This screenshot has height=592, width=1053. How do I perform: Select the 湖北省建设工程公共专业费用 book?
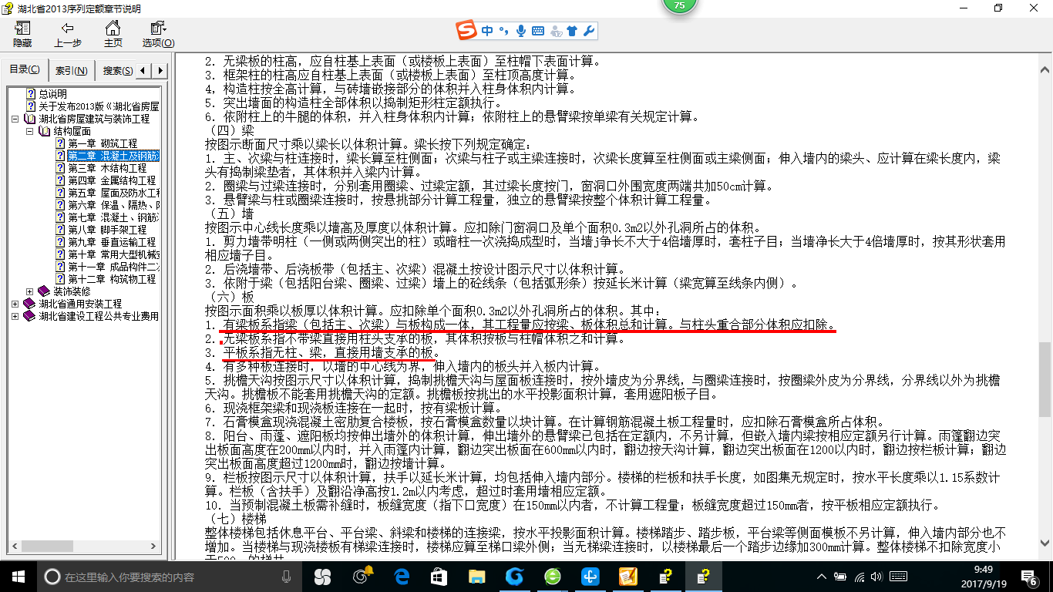[99, 316]
